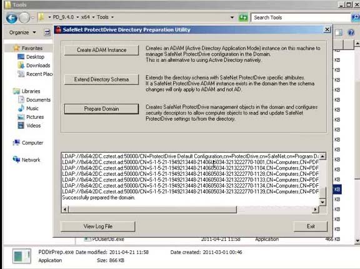Select Favorites in the navigation pane

pyautogui.click(x=32, y=48)
